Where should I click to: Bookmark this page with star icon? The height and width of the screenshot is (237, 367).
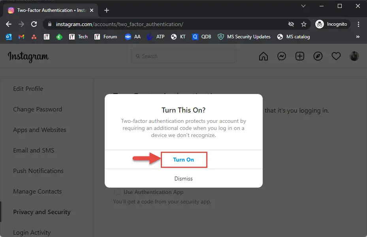coord(304,24)
